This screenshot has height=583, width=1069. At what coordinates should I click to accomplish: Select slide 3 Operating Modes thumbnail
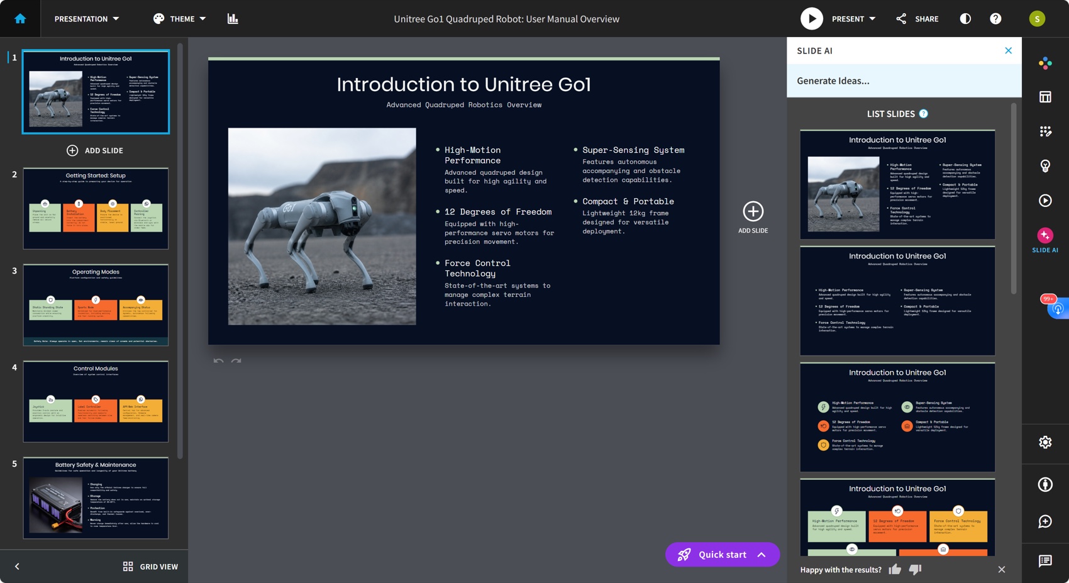click(96, 305)
